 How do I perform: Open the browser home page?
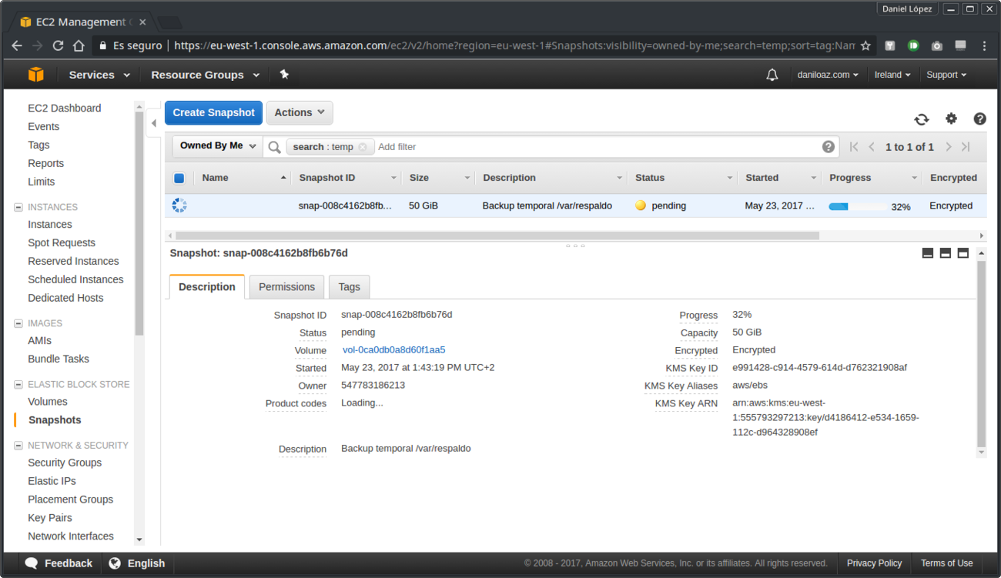[x=79, y=45]
